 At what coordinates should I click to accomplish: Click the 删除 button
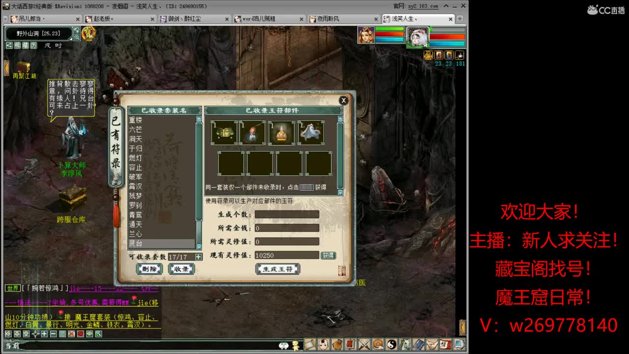[x=149, y=269]
